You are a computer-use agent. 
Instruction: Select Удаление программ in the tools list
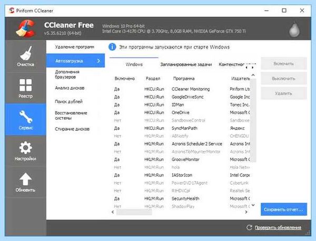coord(75,47)
